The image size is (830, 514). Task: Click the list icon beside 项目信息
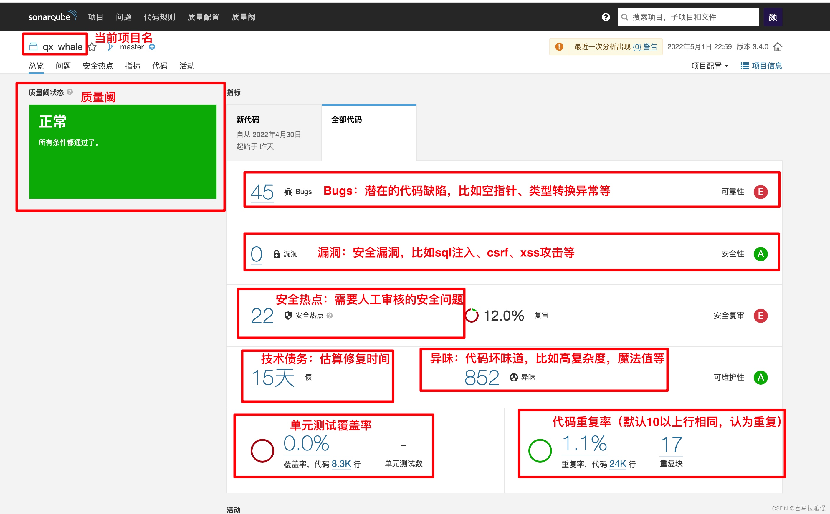pyautogui.click(x=745, y=66)
